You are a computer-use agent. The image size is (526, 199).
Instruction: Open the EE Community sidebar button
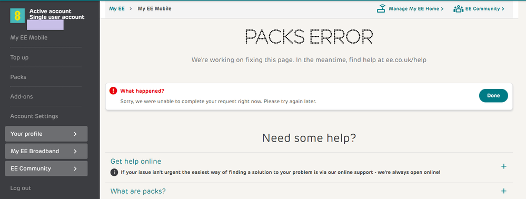(46, 168)
